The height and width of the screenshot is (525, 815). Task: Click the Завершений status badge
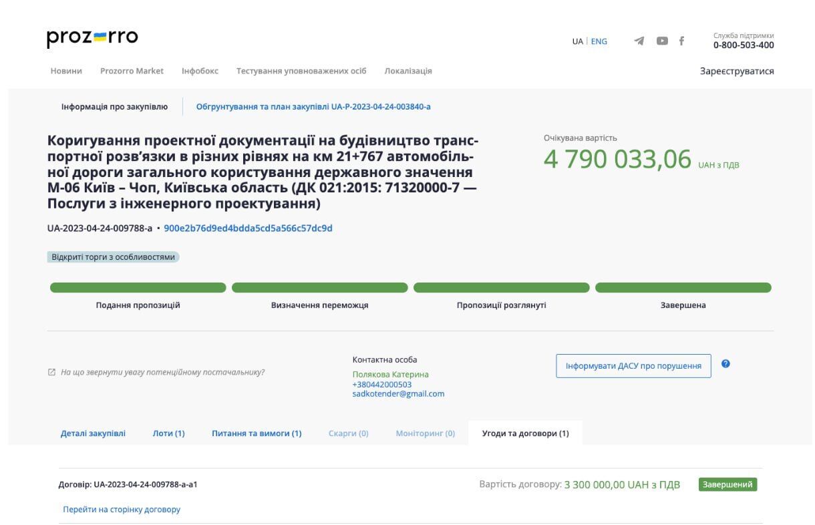coord(728,485)
